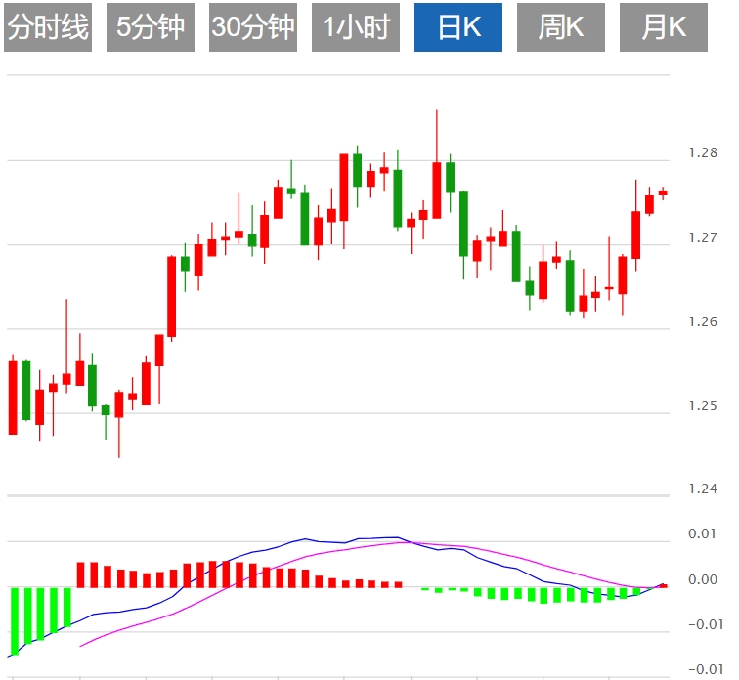Switch to the 分时线 chart tab
This screenshot has width=739, height=680.
[x=48, y=27]
